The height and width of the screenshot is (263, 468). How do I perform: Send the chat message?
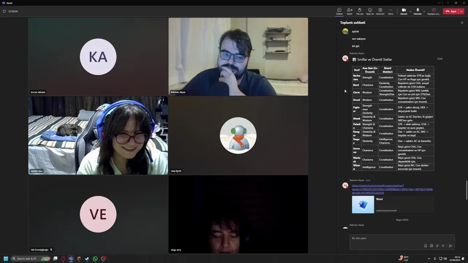click(450, 246)
